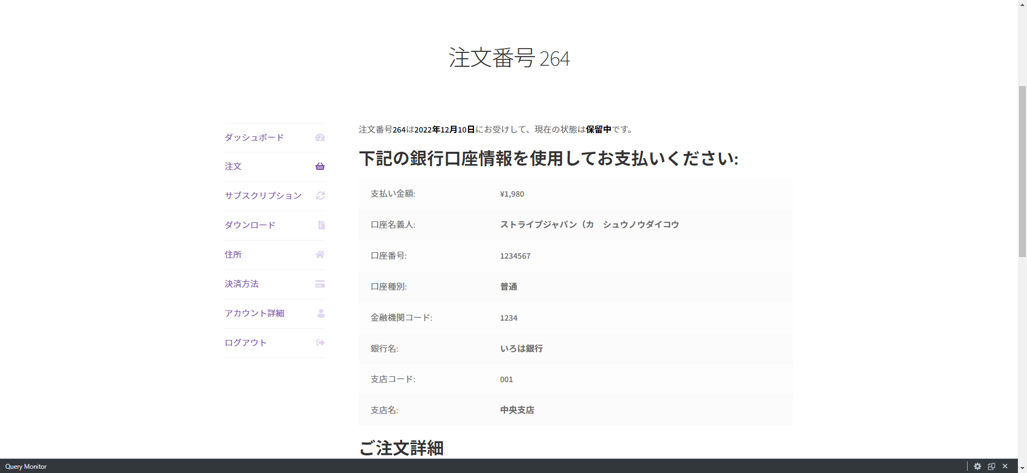Click the bank code value 1234
The width and height of the screenshot is (1027, 473).
(x=509, y=318)
